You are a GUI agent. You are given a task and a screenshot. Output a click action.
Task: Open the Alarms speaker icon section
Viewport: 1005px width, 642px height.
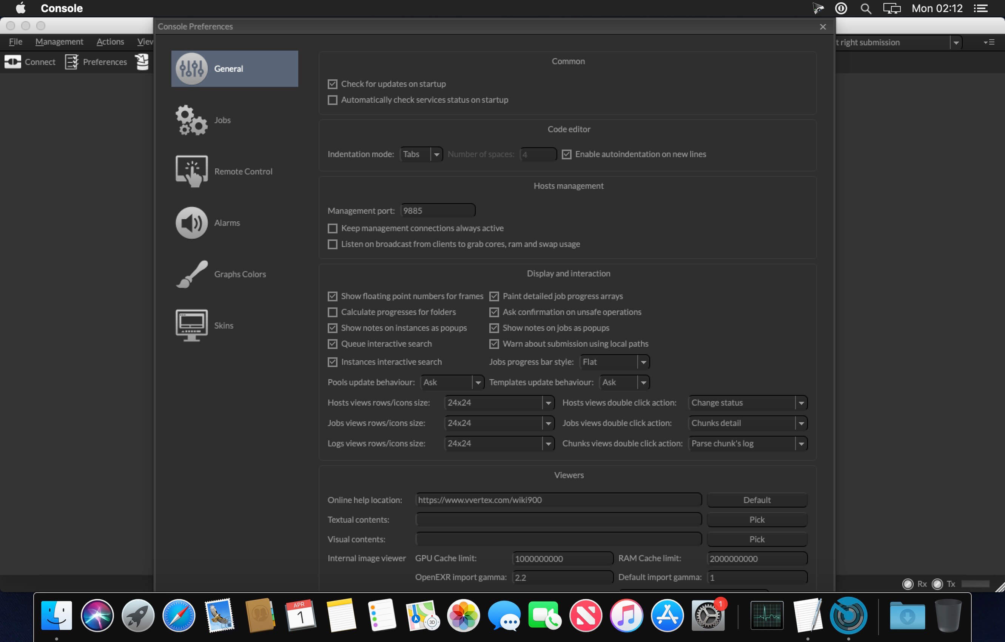(191, 222)
